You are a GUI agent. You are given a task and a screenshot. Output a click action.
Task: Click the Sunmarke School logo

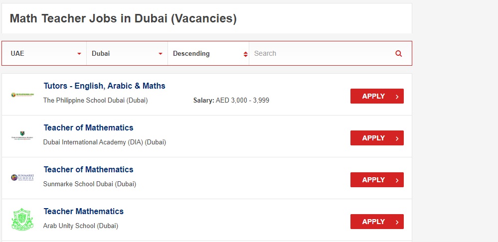tap(22, 178)
